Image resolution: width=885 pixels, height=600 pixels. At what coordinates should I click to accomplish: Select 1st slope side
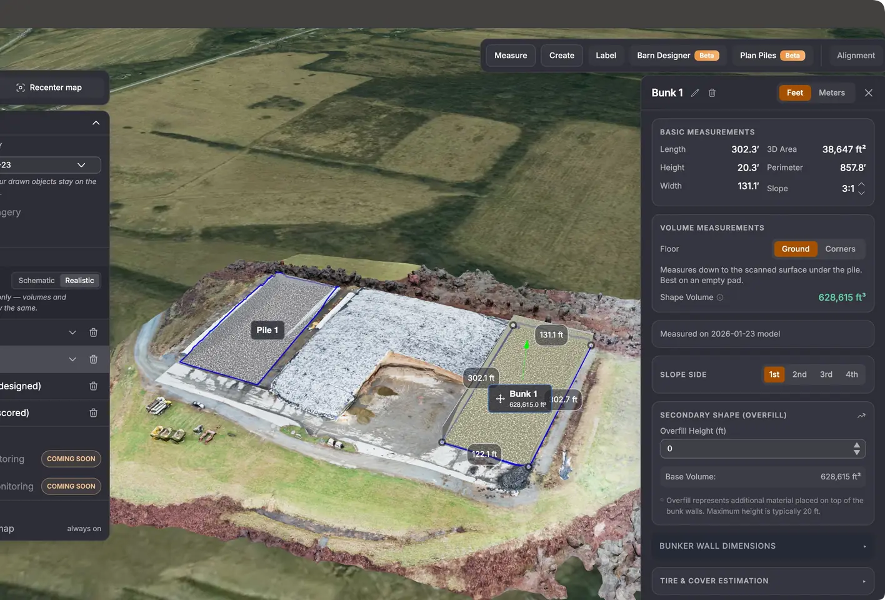[774, 374]
